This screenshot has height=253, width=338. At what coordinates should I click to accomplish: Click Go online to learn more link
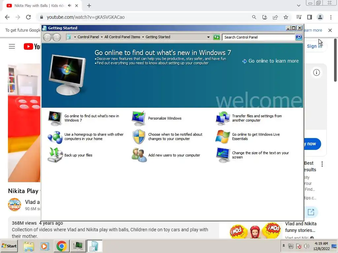tap(270, 61)
